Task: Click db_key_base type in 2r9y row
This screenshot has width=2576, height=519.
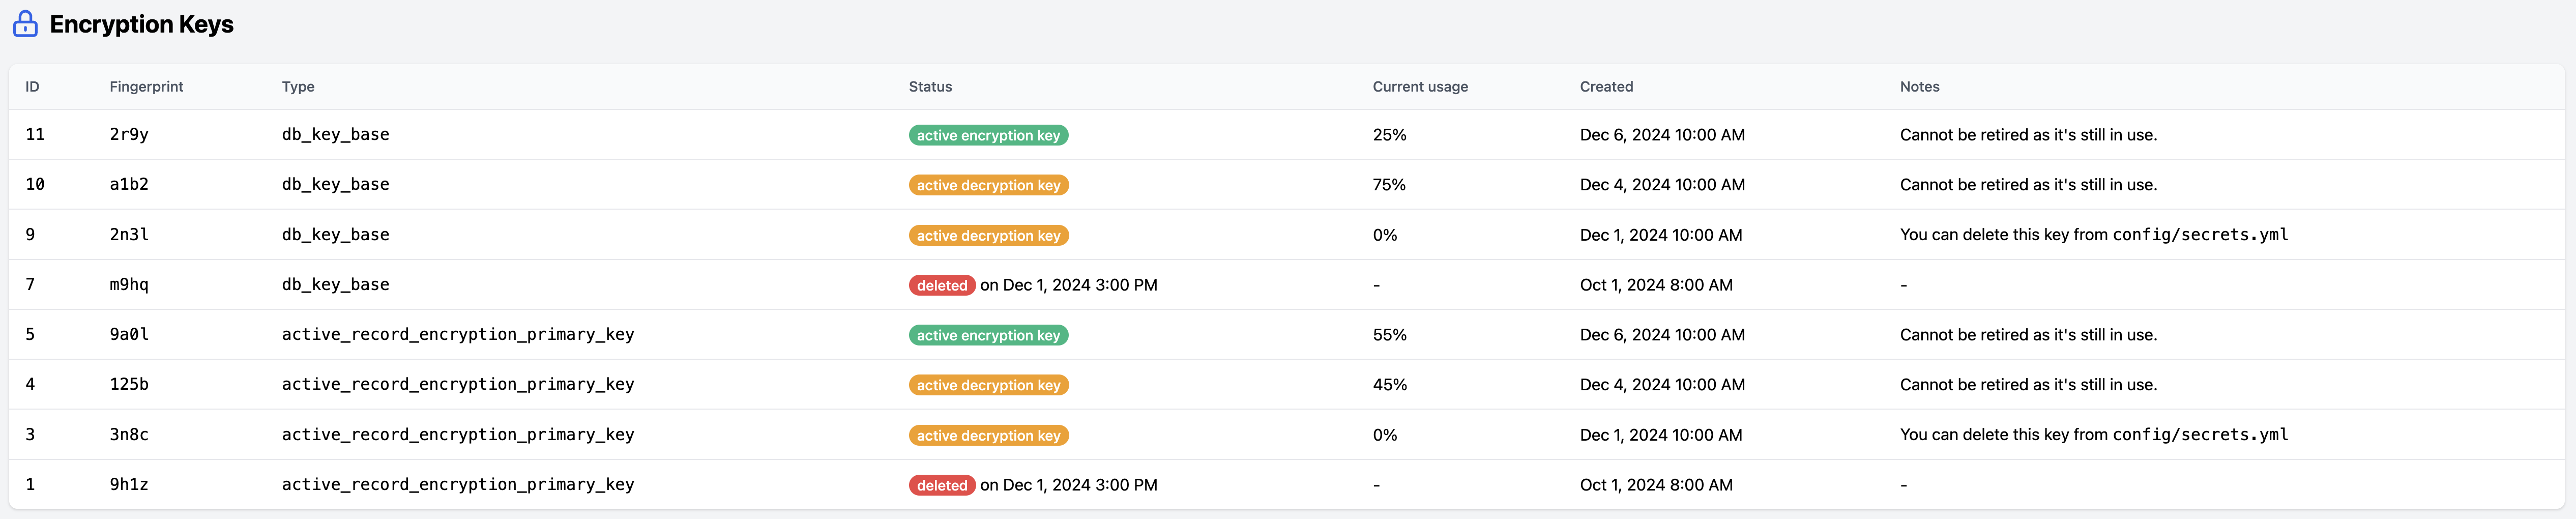Action: [336, 135]
